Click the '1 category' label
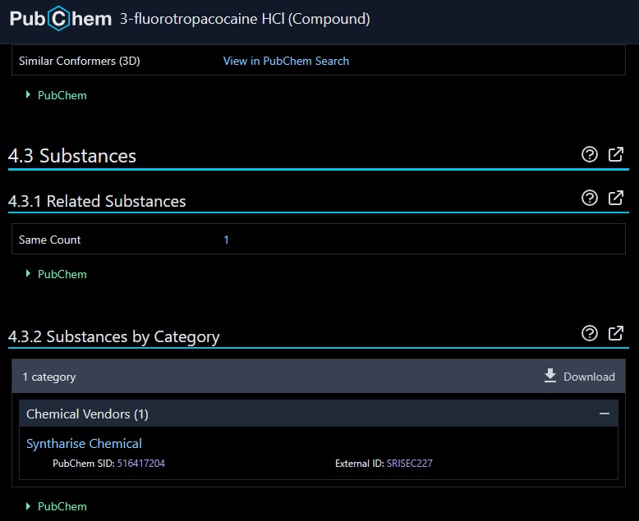Viewport: 639px width, 521px height. click(49, 377)
